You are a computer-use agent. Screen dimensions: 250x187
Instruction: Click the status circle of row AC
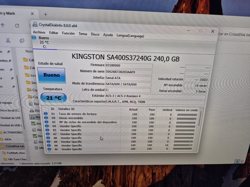tap(49, 149)
